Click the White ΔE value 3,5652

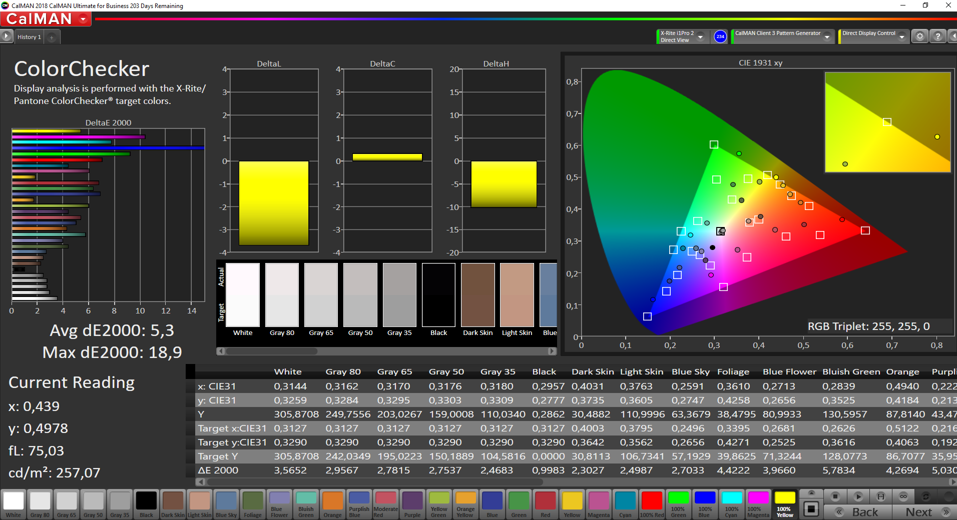(x=290, y=470)
